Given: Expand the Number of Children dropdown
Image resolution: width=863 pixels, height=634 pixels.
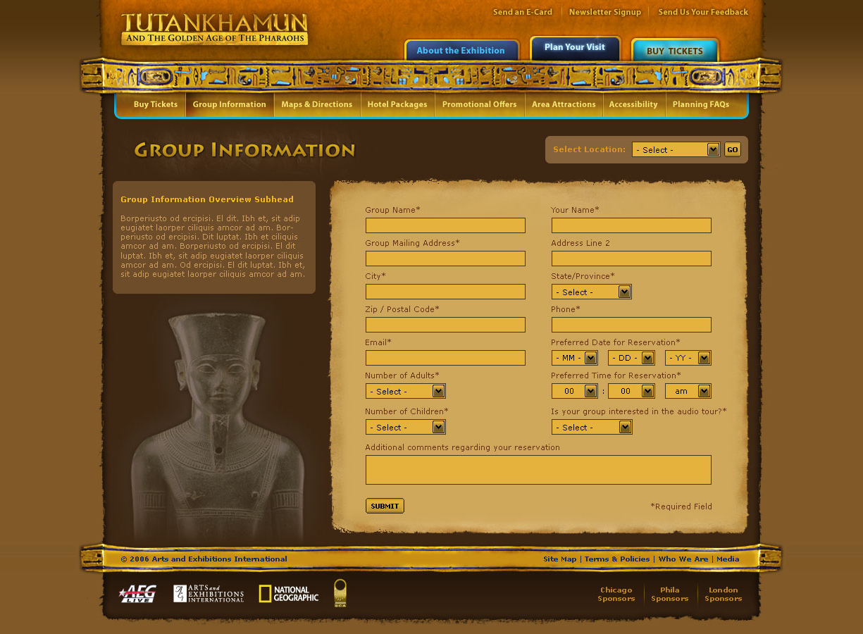Looking at the screenshot, I should (x=406, y=427).
